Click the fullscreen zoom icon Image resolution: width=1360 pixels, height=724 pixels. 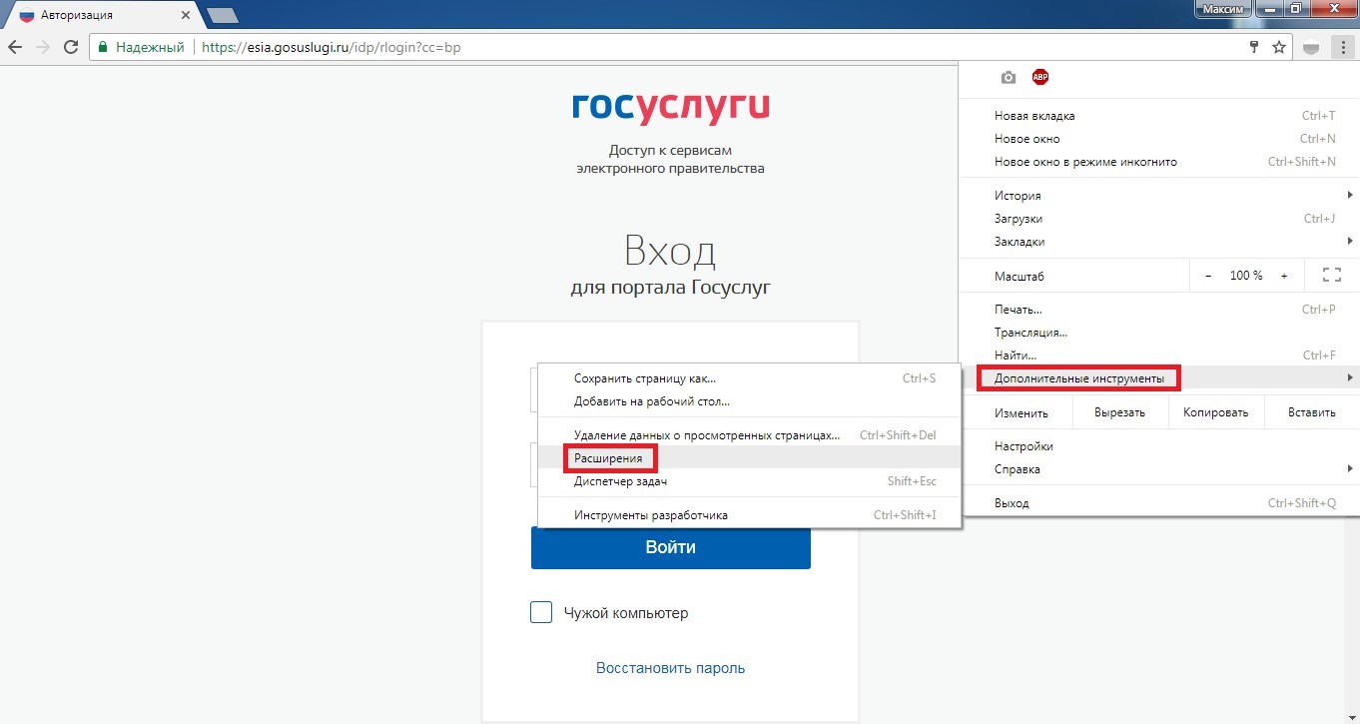tap(1331, 276)
